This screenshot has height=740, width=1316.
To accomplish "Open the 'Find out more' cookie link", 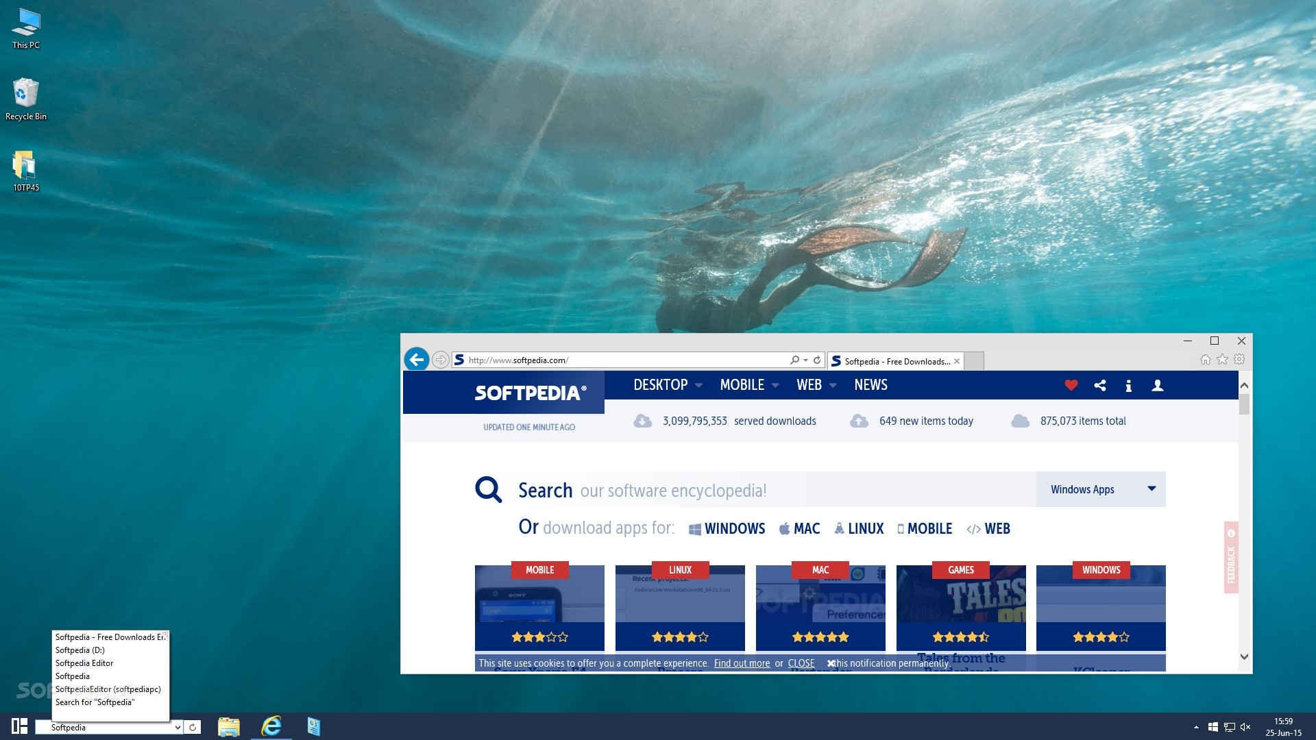I will 742,663.
